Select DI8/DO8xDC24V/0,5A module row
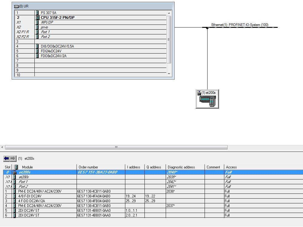This screenshot has height=227, width=303. [x=91, y=46]
